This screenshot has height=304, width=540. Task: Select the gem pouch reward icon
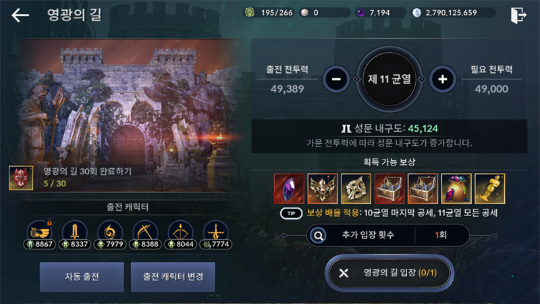pos(456,188)
